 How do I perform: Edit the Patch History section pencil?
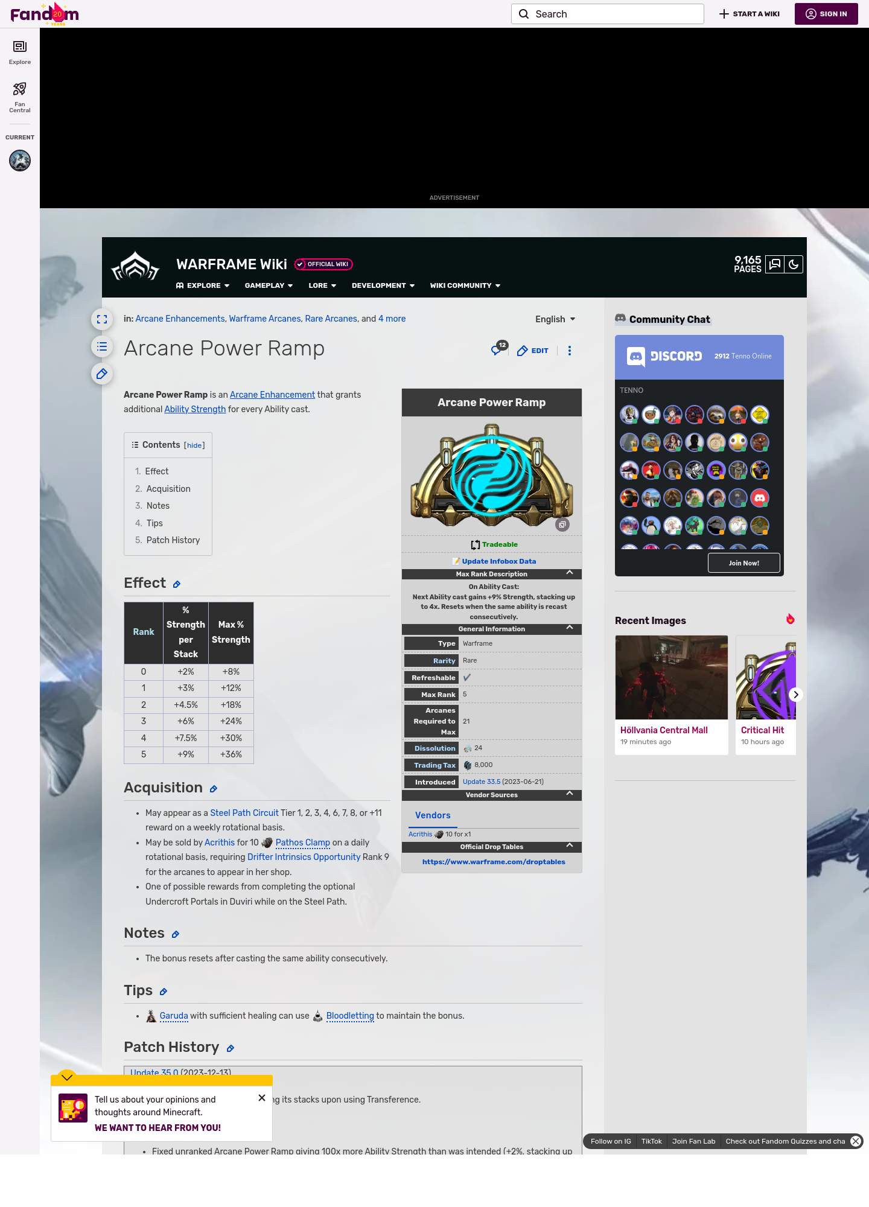tap(230, 1048)
